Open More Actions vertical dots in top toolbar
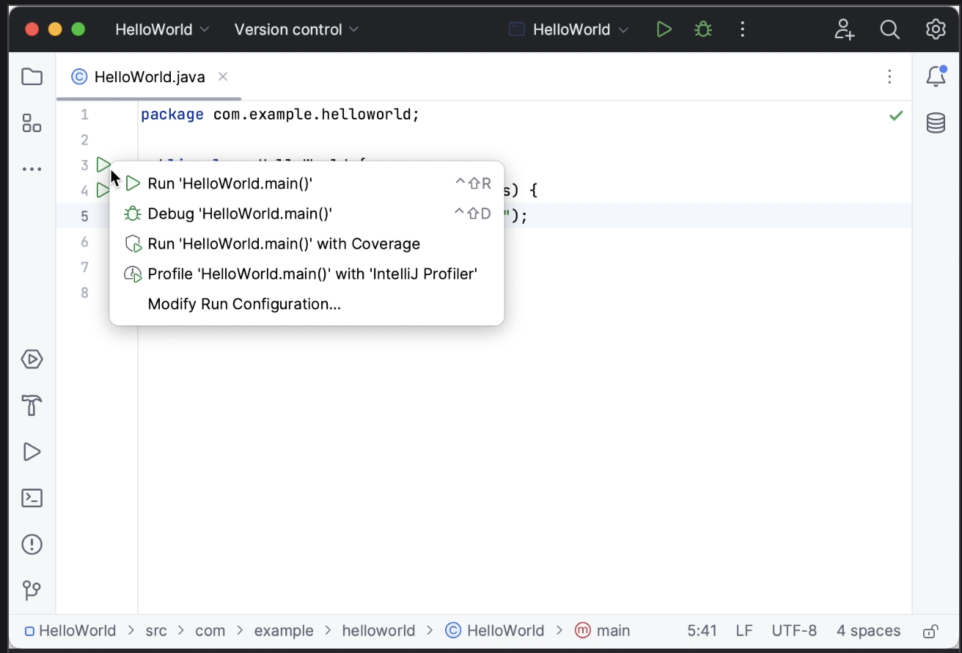 coord(743,29)
